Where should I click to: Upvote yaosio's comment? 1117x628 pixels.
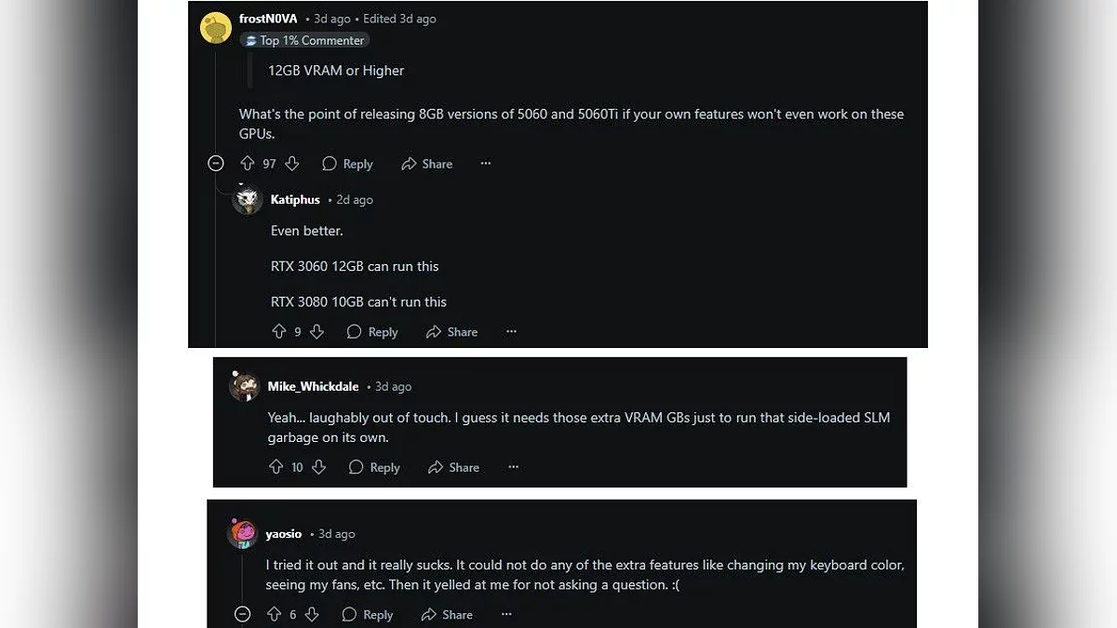(274, 614)
